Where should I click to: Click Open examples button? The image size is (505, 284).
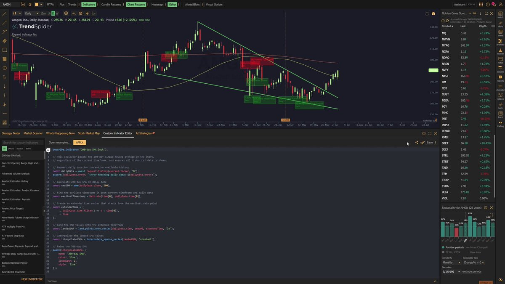(59, 142)
